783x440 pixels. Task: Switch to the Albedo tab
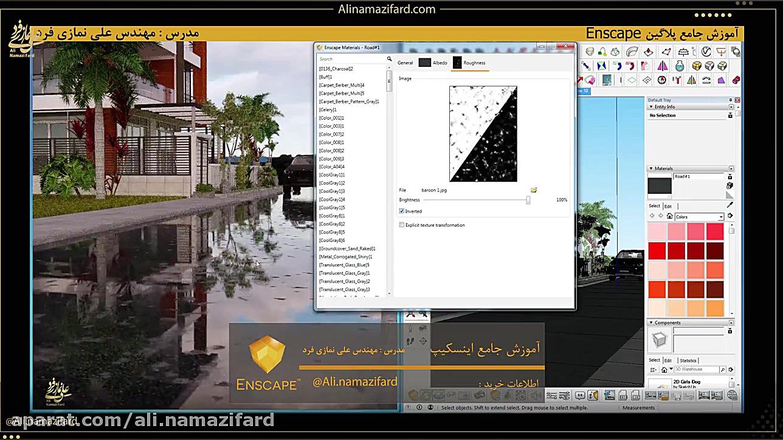coord(439,62)
